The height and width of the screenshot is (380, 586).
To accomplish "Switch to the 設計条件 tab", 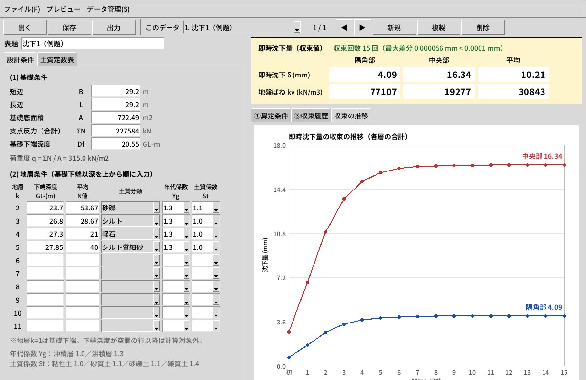I will pyautogui.click(x=21, y=60).
